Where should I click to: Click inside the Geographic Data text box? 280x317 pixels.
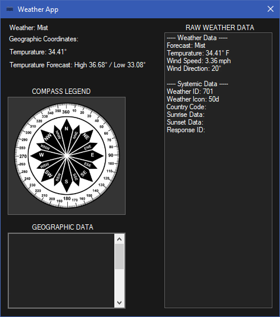61,271
